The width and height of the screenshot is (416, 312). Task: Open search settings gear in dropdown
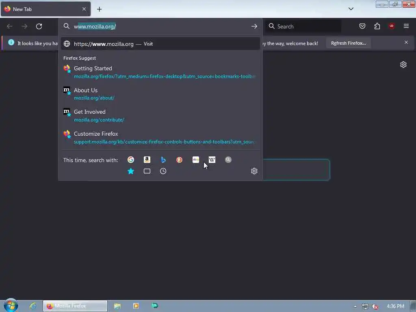(254, 171)
